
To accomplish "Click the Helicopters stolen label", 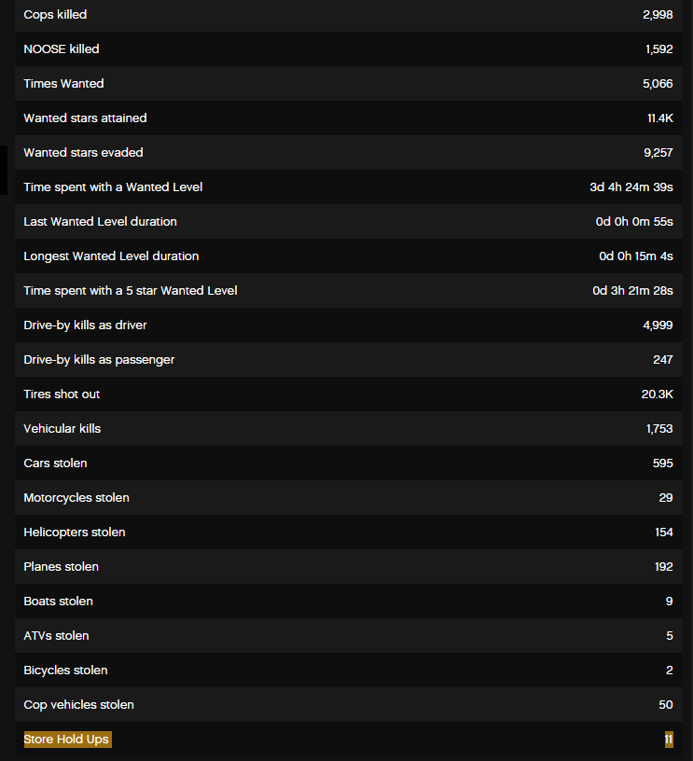I will (x=75, y=533).
